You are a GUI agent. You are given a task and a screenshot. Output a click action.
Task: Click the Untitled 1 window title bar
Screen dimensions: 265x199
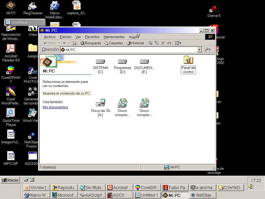pyautogui.click(x=25, y=22)
